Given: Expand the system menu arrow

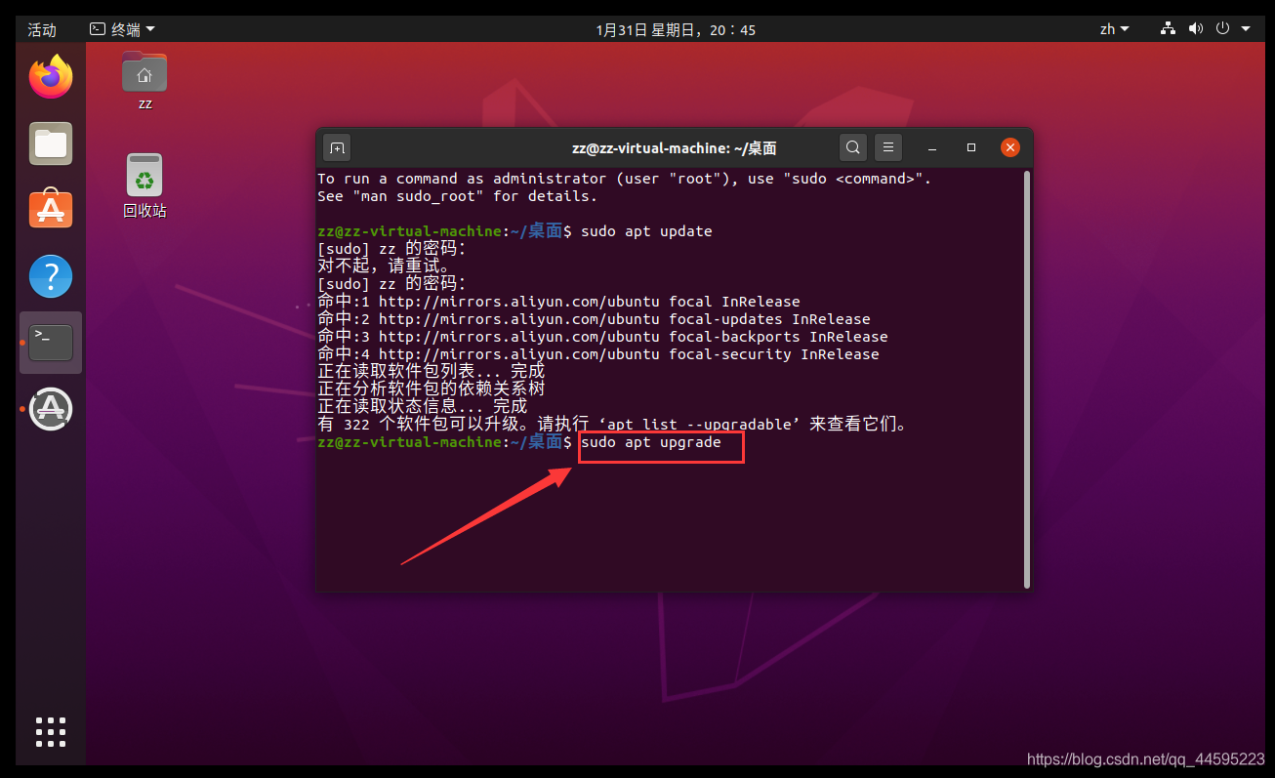Looking at the screenshot, I should [x=1246, y=29].
